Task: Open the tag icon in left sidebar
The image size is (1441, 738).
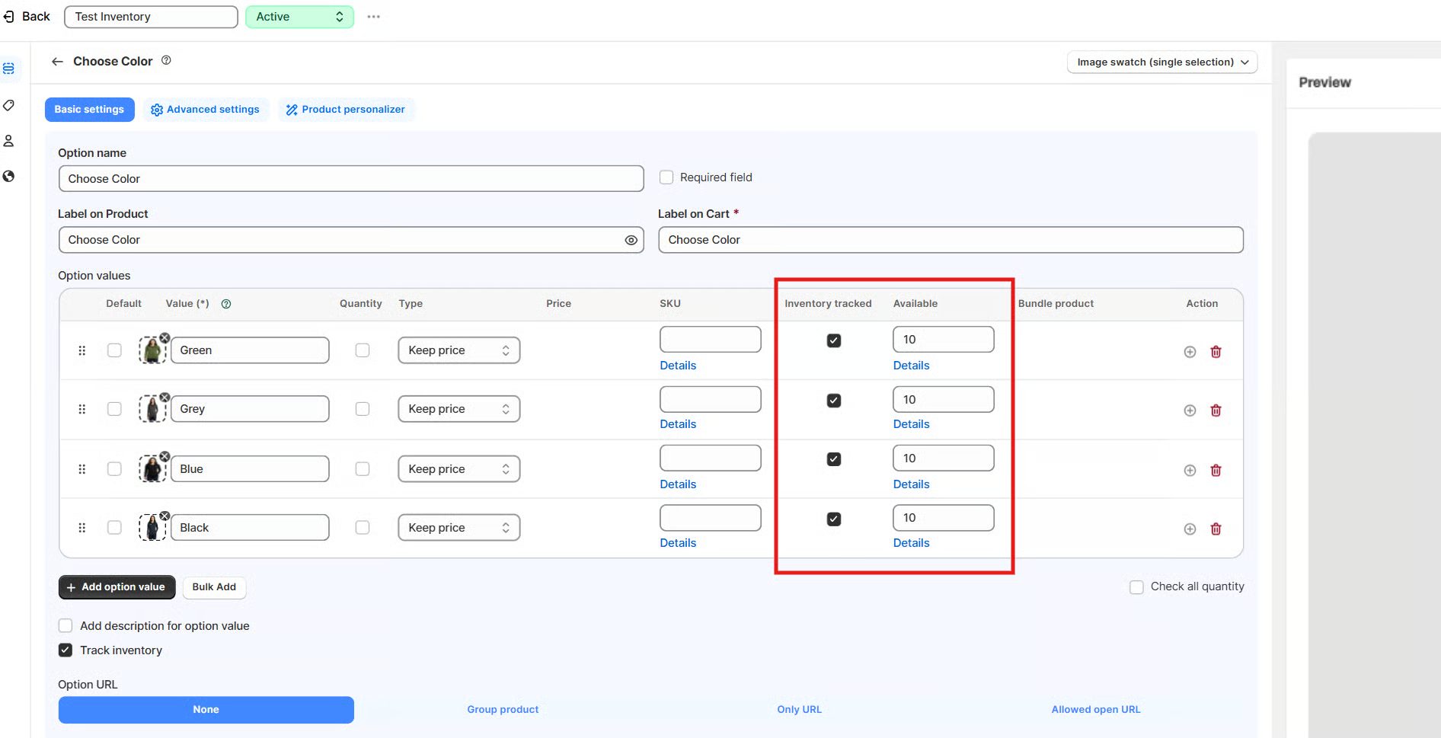Action: click(9, 105)
